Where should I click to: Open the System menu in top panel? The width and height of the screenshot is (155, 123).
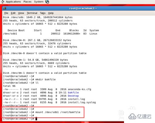tap(39, 2)
